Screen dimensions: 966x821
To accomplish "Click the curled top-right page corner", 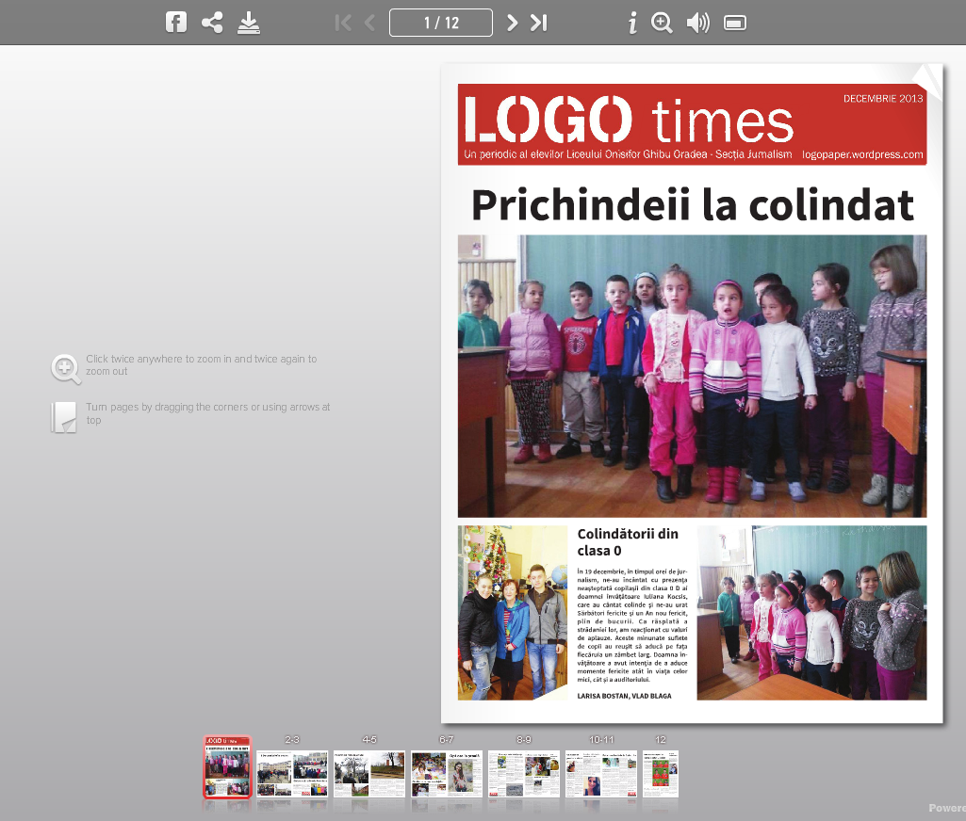I will (x=928, y=77).
